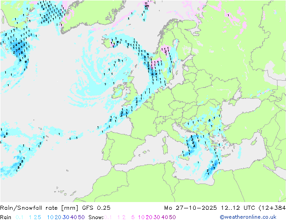Click the snow legend value 30
Screen dimensions: 286x221
[157, 217]
